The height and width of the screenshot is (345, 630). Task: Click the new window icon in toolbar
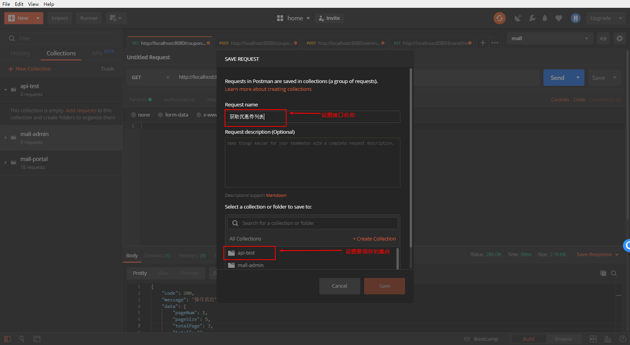(116, 18)
